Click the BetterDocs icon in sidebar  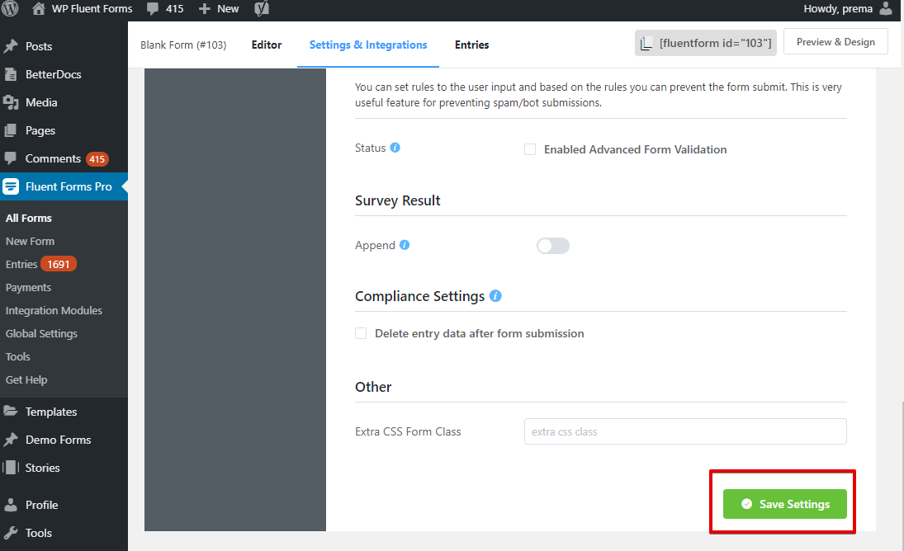[11, 74]
